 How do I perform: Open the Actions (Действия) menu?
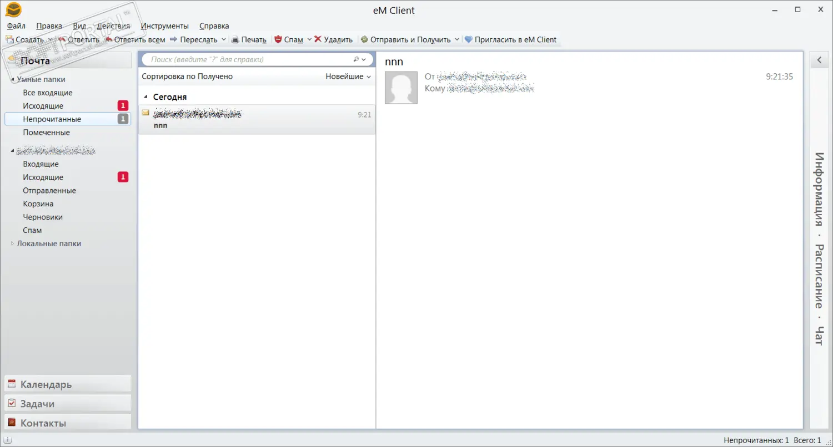pos(113,26)
